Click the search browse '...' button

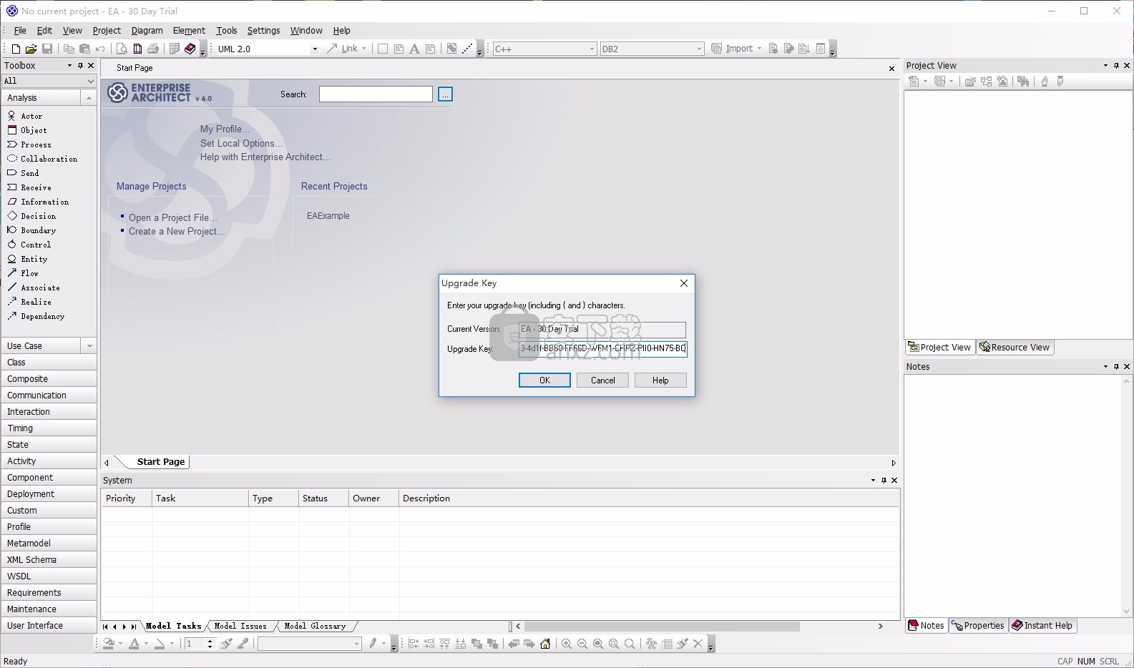pyautogui.click(x=445, y=94)
